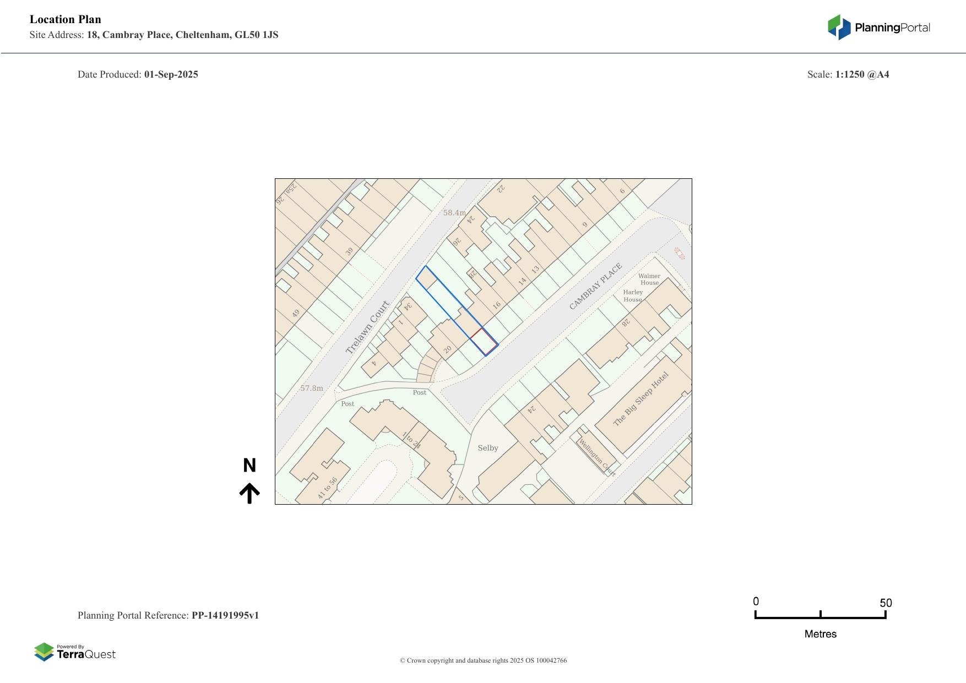
Task: Click the Planning Portal Reference PP-14191995v1
Action: point(168,615)
